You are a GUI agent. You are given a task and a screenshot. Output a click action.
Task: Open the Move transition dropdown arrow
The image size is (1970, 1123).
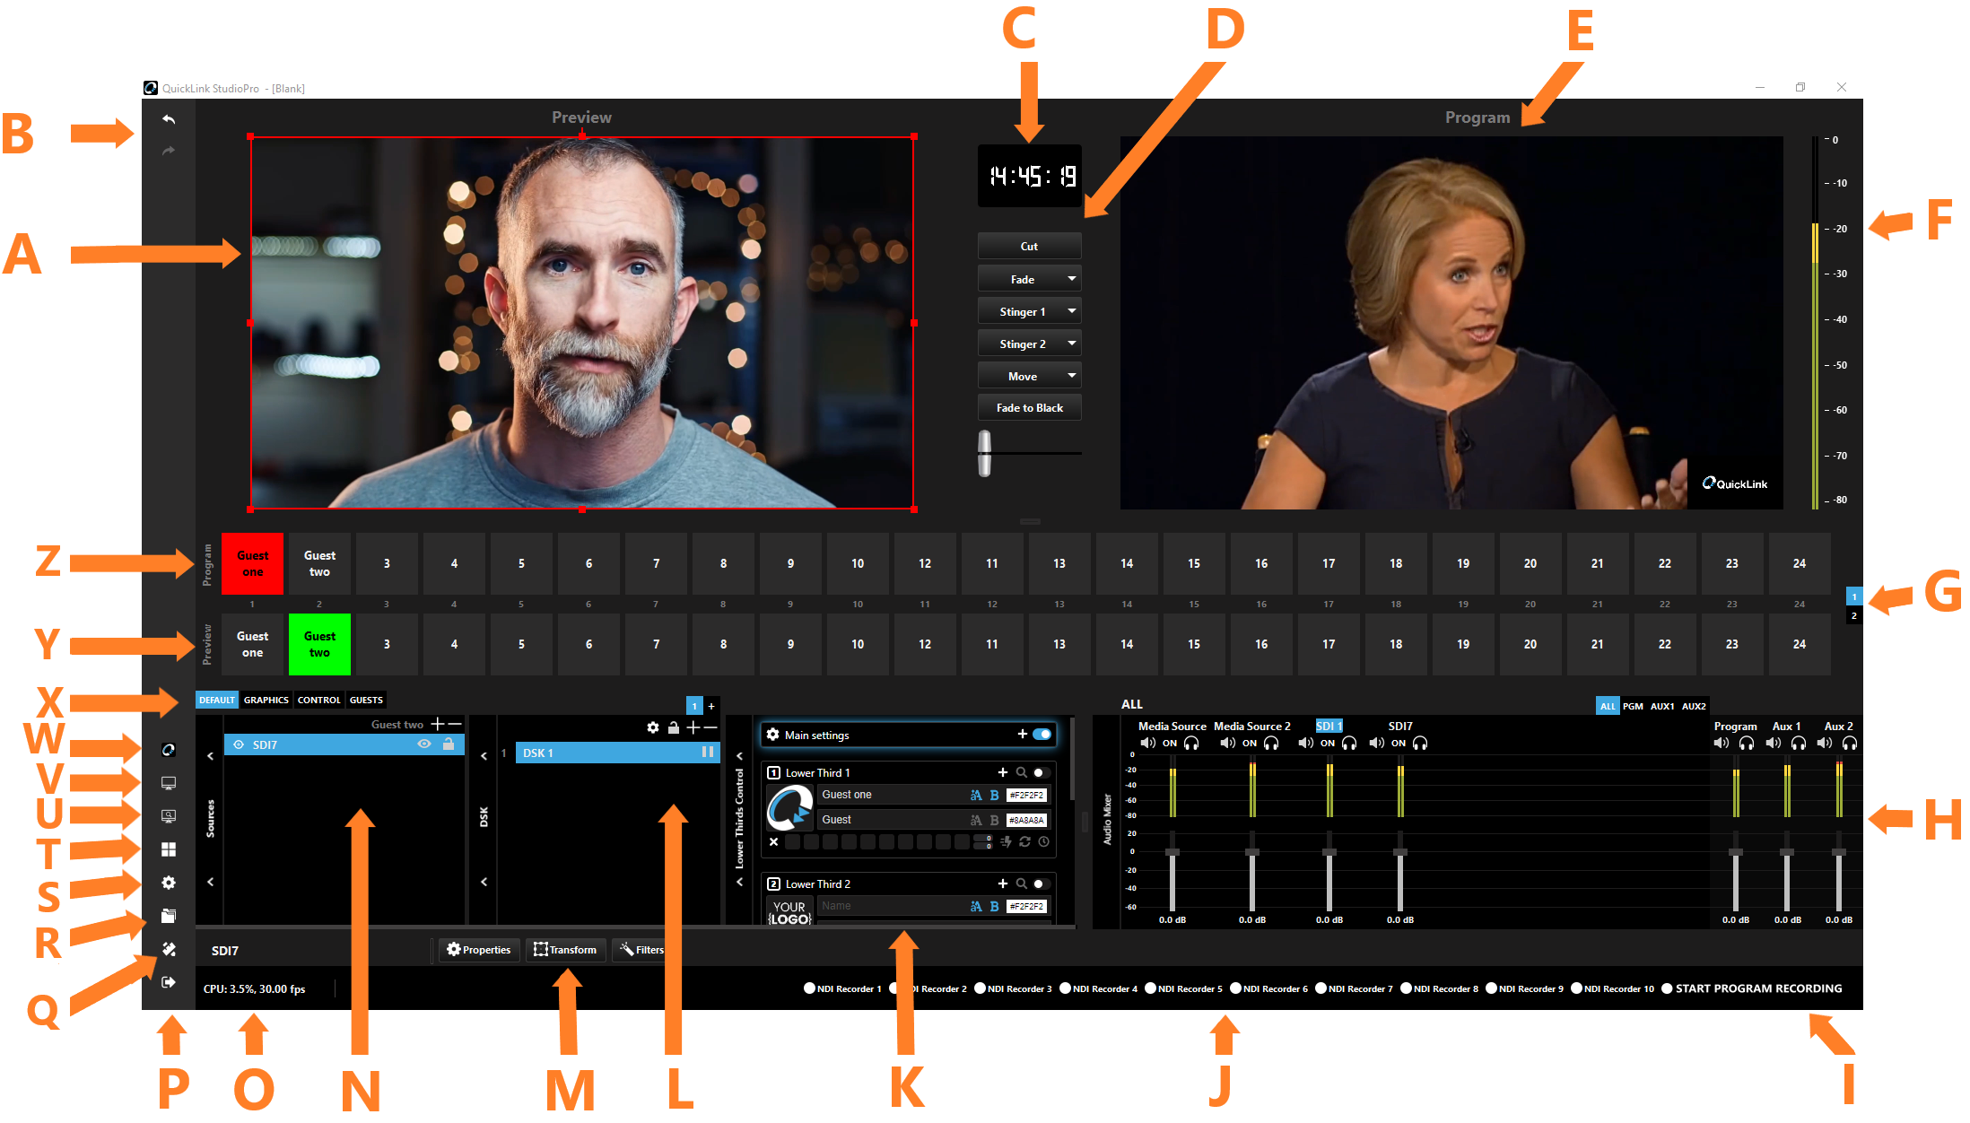pos(1071,376)
